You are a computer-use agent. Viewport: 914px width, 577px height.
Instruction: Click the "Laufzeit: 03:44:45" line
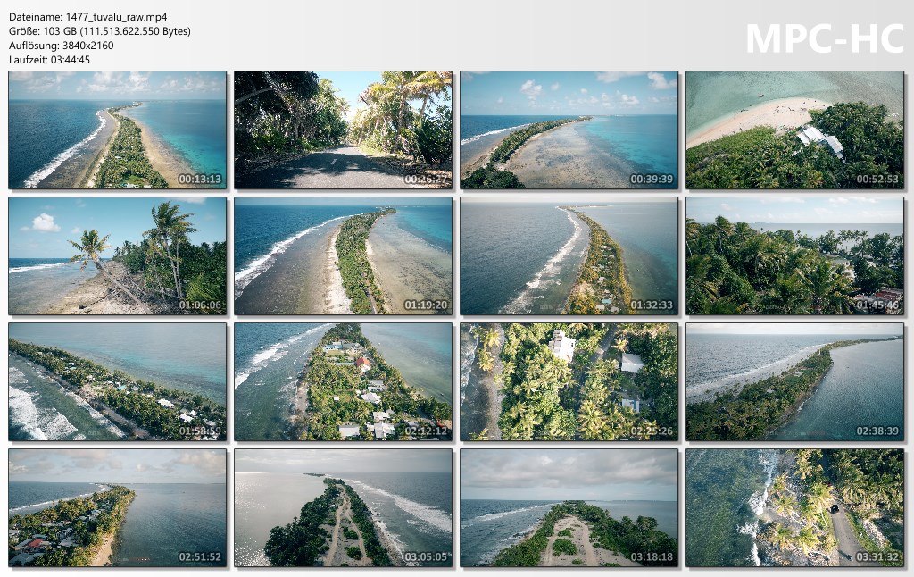(x=50, y=60)
